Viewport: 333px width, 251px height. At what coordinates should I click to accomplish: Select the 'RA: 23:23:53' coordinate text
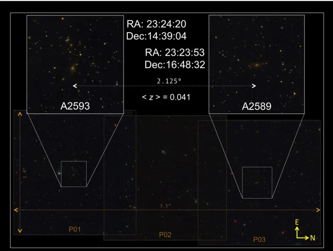(x=175, y=53)
